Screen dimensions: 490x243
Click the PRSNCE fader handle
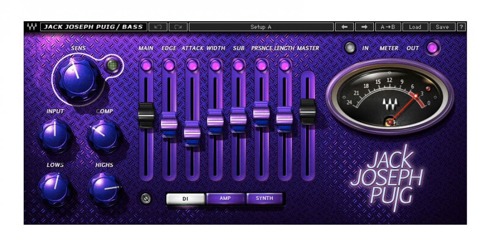click(x=261, y=114)
